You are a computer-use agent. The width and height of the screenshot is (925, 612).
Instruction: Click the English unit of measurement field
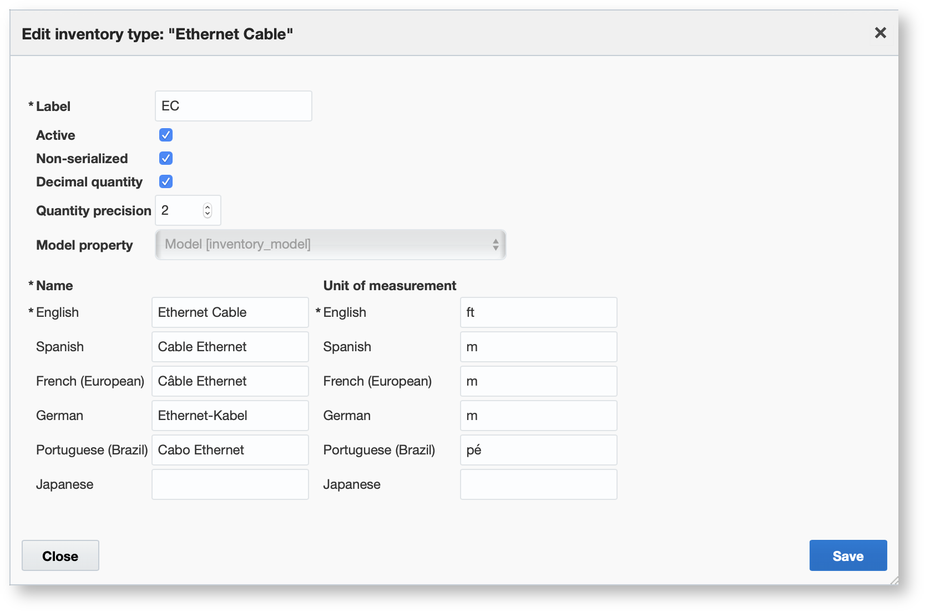click(x=538, y=312)
